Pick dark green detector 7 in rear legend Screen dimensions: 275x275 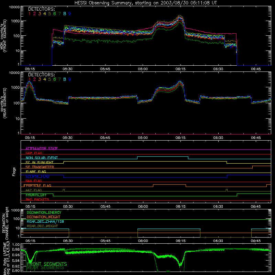[x=59, y=79]
